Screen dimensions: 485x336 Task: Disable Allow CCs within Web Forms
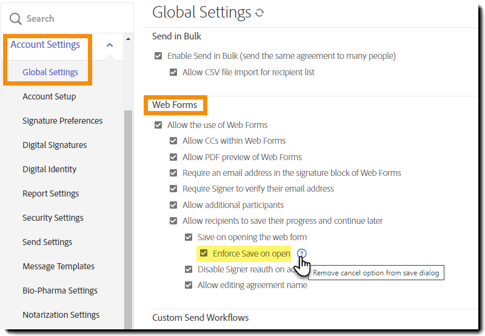point(173,141)
